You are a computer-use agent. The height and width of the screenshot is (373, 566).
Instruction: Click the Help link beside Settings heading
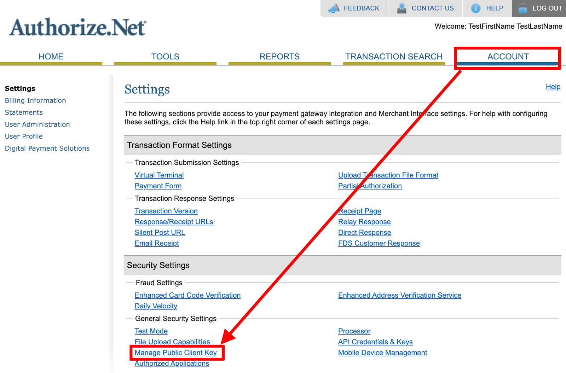tap(553, 87)
